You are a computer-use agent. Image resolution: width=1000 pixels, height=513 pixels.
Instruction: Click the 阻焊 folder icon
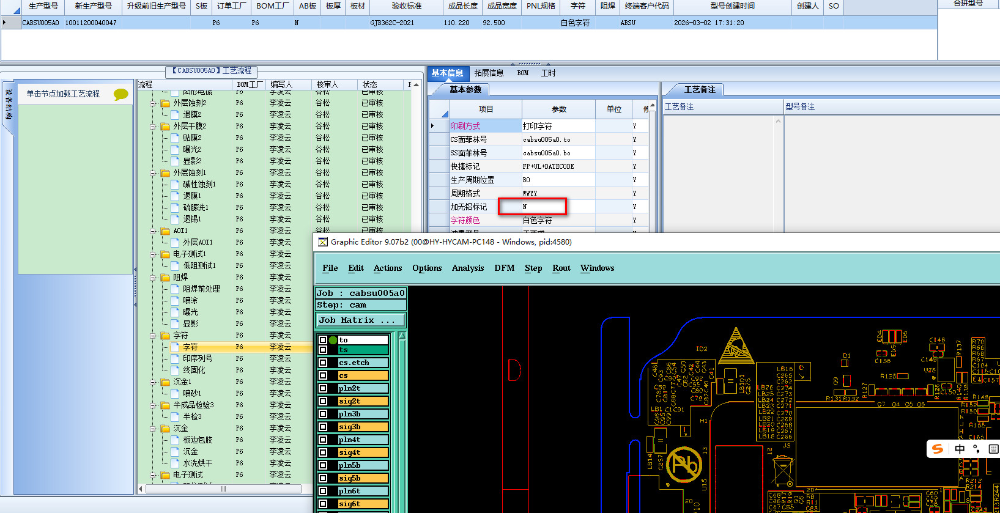pos(165,278)
